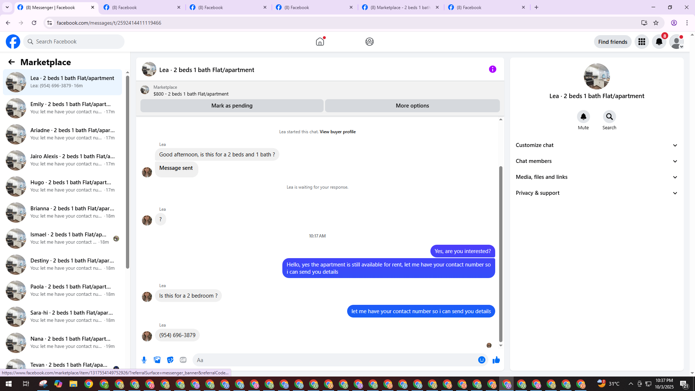Switch to the Marketplace - 2 beds tab

tap(401, 7)
